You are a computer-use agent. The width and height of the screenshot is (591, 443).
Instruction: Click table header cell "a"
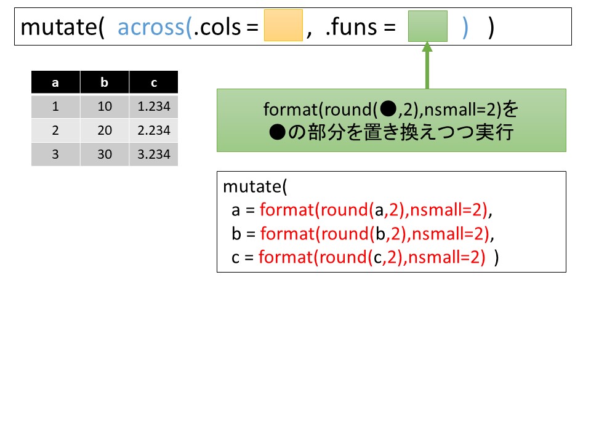click(x=55, y=82)
